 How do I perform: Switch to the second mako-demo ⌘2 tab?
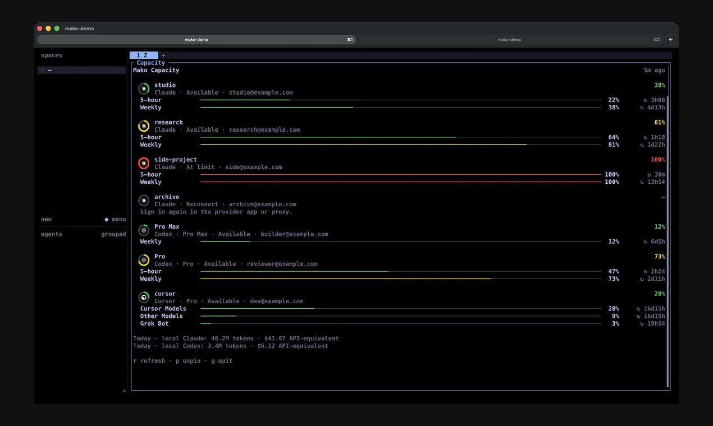click(x=510, y=40)
